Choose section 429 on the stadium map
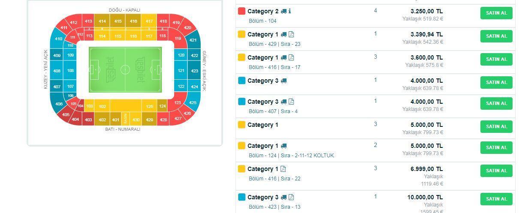This screenshot has width=525, height=213. point(149,120)
